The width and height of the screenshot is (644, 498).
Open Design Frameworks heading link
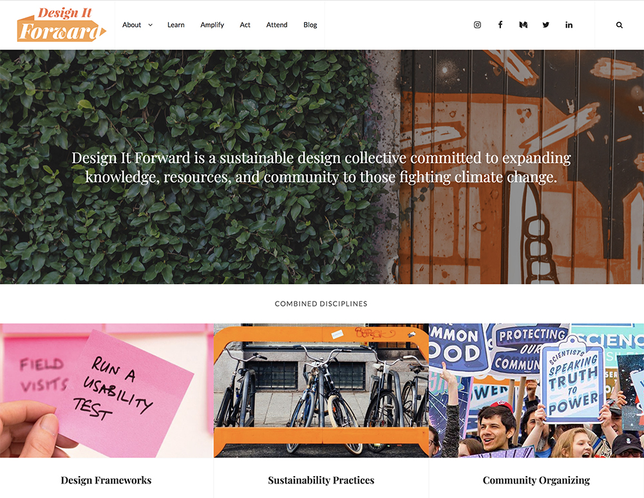(x=106, y=480)
